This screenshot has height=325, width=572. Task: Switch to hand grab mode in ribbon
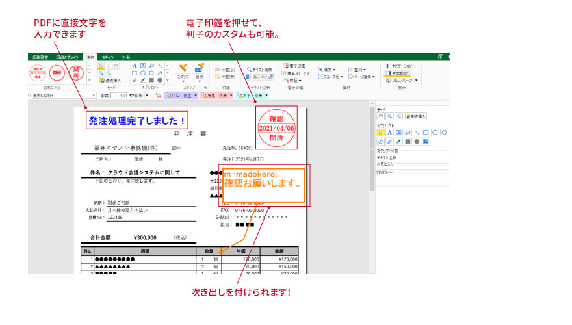[x=116, y=66]
